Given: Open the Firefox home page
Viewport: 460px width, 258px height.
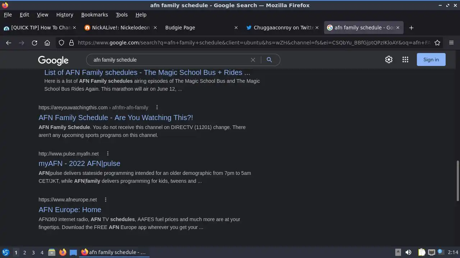Looking at the screenshot, I should [x=47, y=43].
